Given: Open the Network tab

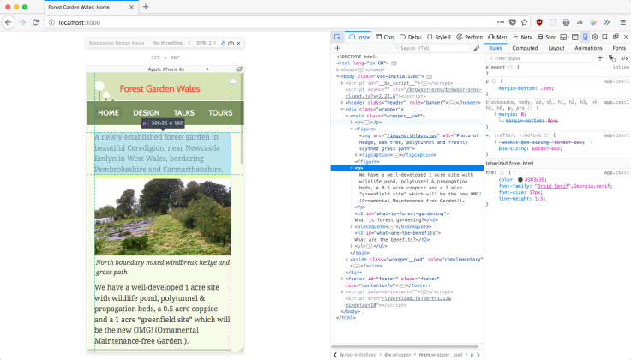Looking at the screenshot, I should 522,37.
